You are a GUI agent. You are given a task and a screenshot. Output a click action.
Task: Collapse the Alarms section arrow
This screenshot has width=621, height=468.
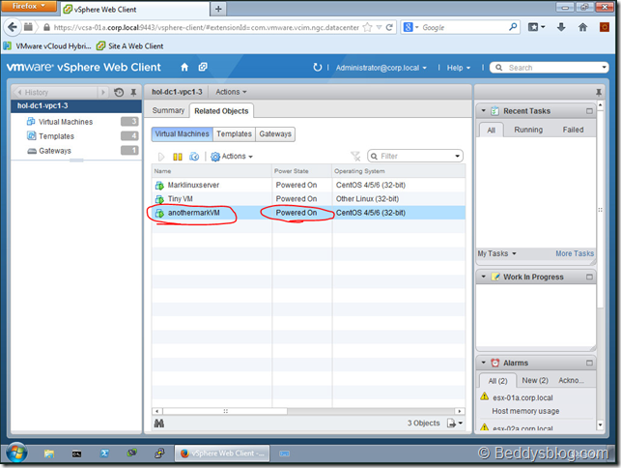click(x=483, y=363)
